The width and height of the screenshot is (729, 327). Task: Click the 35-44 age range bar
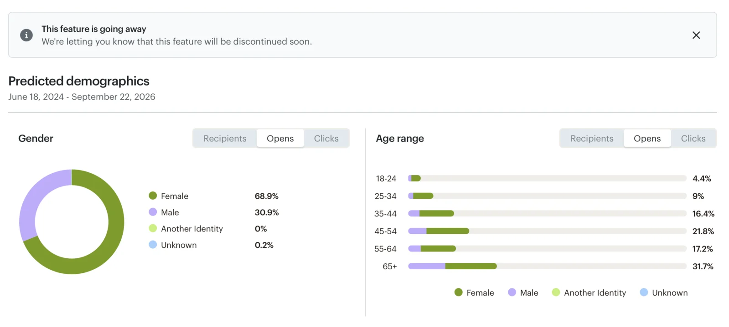pyautogui.click(x=547, y=213)
